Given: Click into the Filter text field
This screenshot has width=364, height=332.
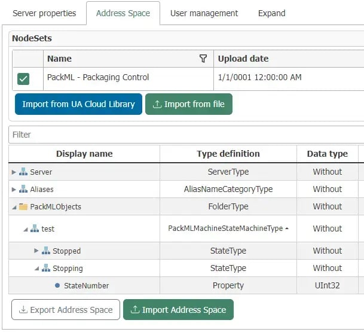Looking at the screenshot, I should [x=185, y=135].
